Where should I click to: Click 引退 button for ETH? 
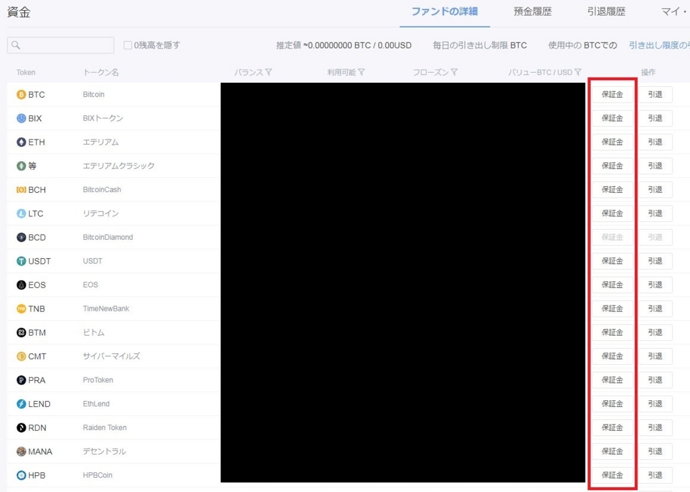tap(655, 142)
